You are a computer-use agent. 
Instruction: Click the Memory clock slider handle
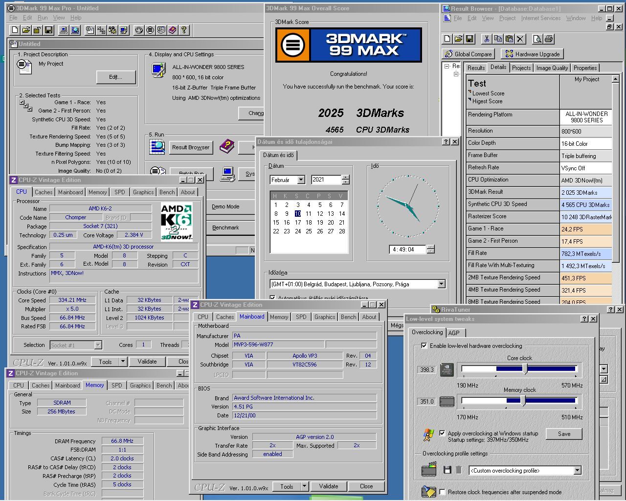point(522,401)
